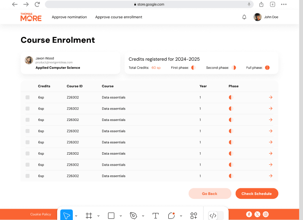Reload the page with the refresh icon
Screen dimensions: 303x220
point(37,4)
